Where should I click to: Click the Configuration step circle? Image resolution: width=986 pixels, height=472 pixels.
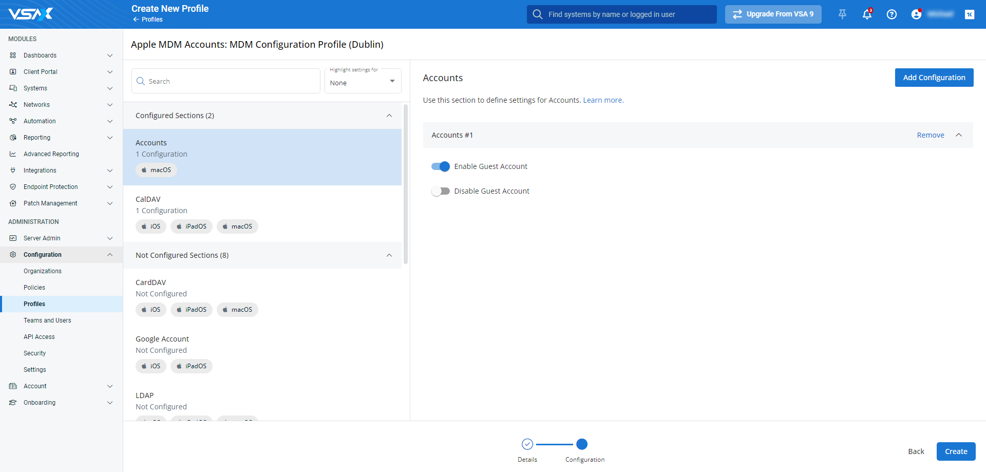point(582,444)
